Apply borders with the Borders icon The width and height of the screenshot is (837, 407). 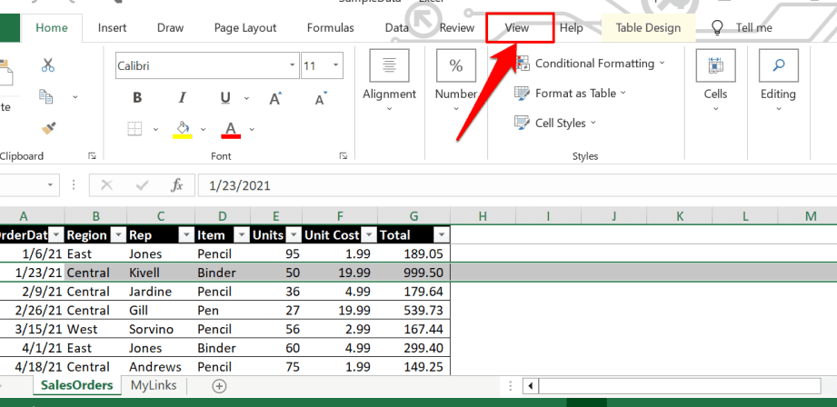click(135, 129)
